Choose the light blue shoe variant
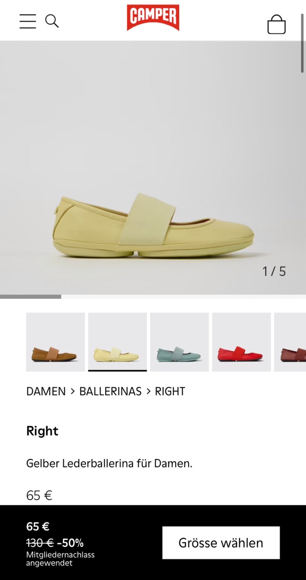 [x=180, y=342]
